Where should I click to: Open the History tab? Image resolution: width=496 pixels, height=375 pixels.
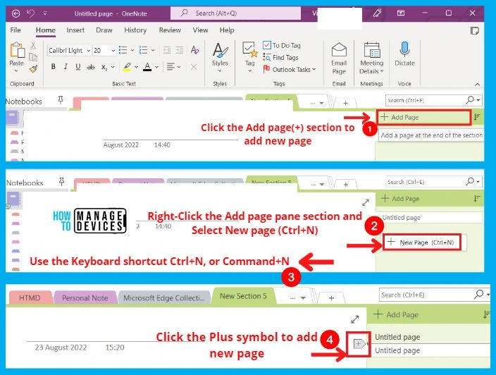[135, 30]
